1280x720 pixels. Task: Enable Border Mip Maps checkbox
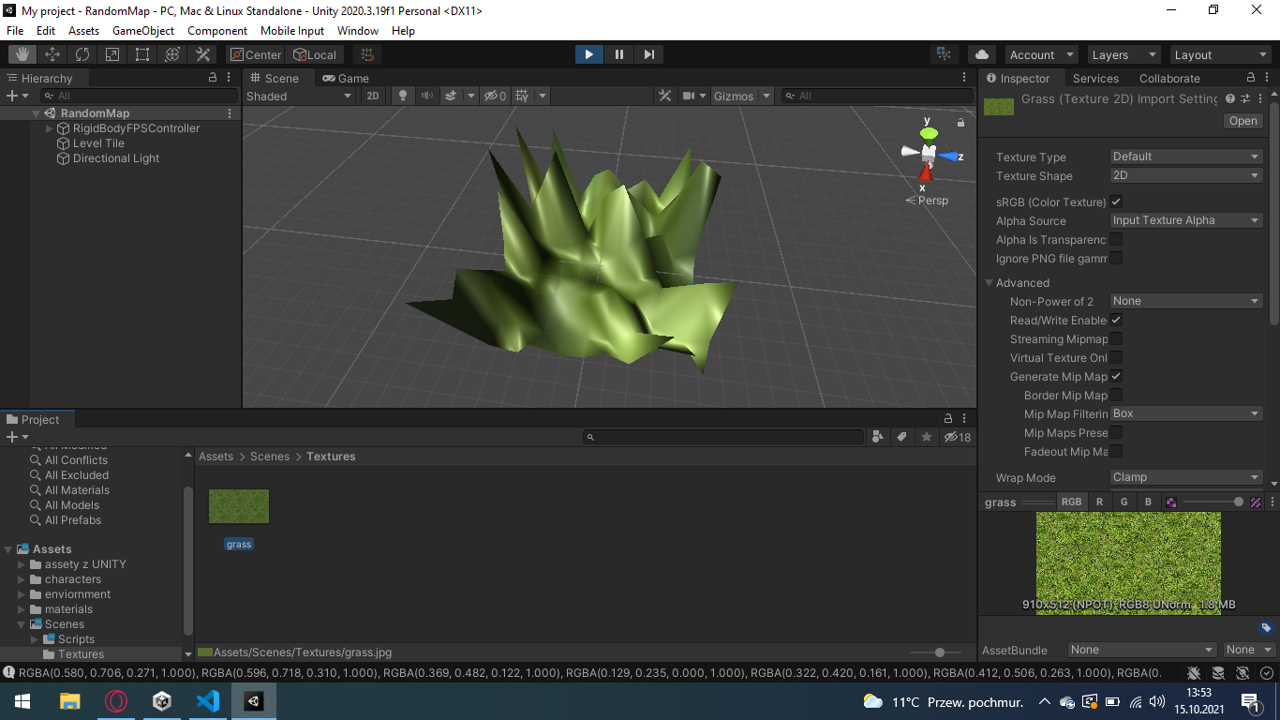click(1116, 395)
